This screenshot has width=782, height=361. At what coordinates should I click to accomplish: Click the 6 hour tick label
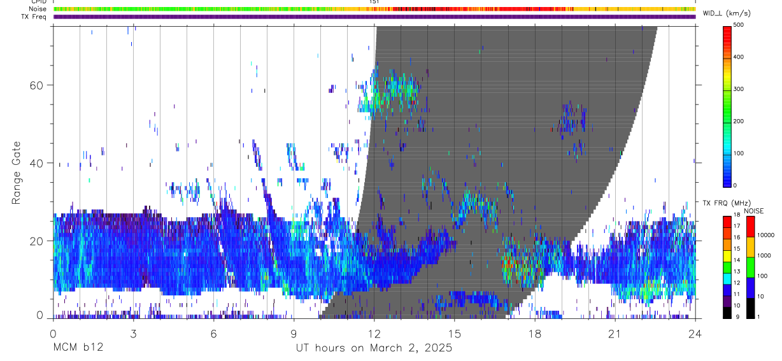[213, 334]
